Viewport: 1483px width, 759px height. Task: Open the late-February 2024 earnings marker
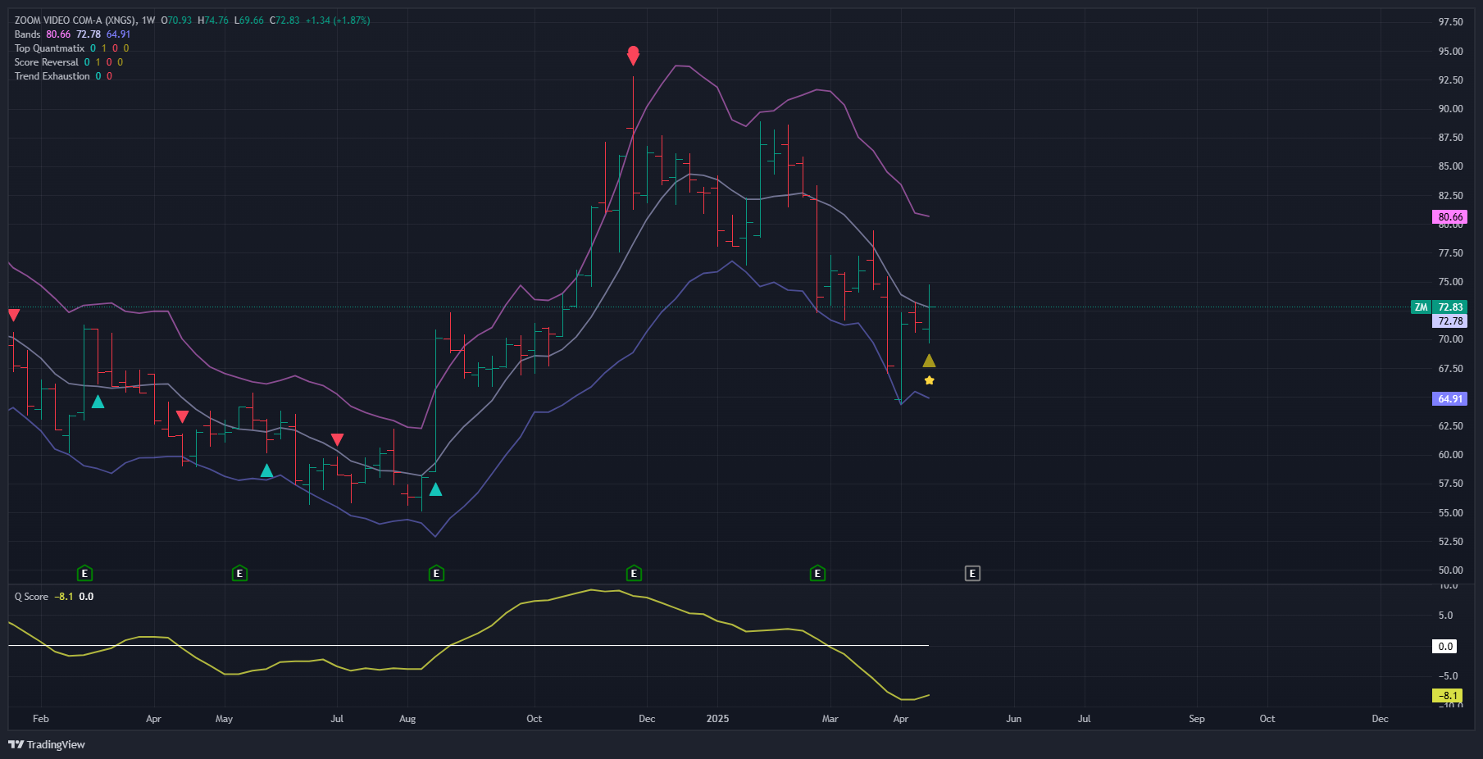pyautogui.click(x=84, y=573)
